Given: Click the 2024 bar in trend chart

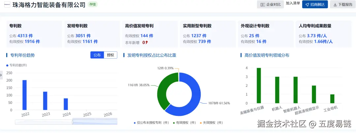Looking at the screenshot, I should click(x=66, y=104).
